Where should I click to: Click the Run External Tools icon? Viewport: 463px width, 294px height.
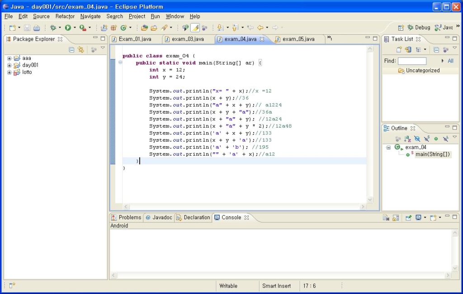point(83,28)
